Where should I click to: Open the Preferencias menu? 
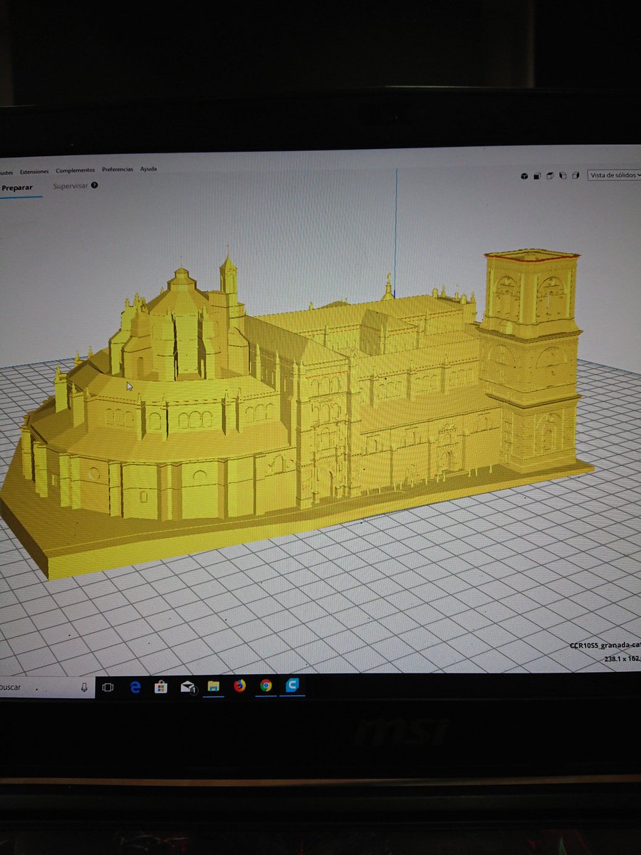point(118,170)
